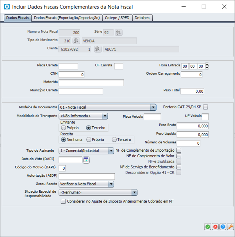This screenshot has height=237, width=235.
Task: Click the red cancel button
Action: pyautogui.click(x=215, y=227)
